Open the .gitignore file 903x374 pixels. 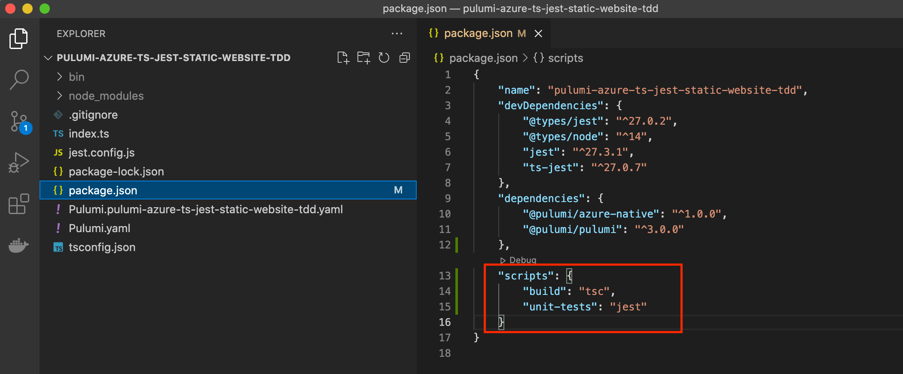[x=228, y=115]
